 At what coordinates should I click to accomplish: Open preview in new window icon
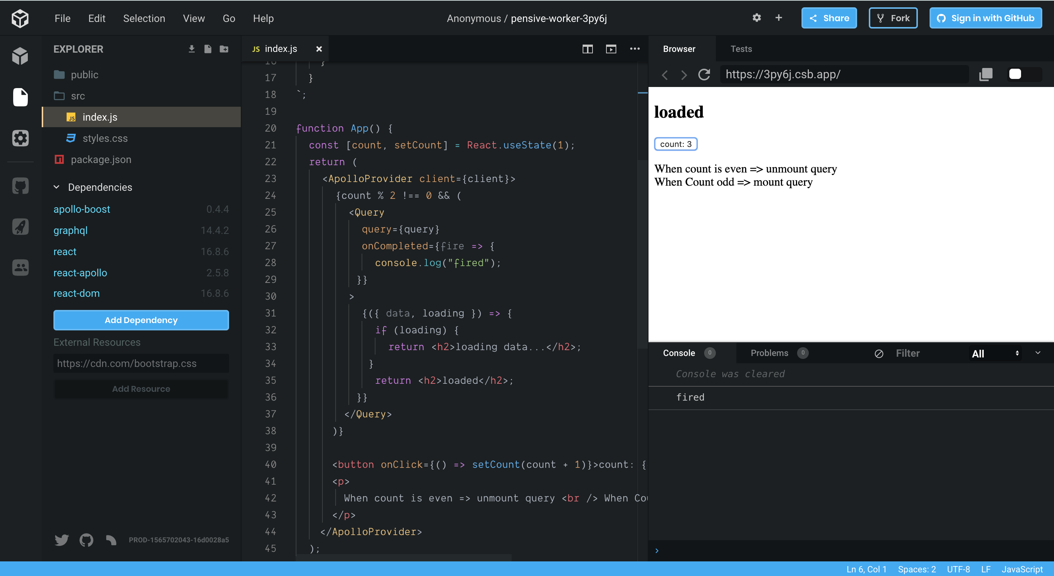[x=986, y=74]
